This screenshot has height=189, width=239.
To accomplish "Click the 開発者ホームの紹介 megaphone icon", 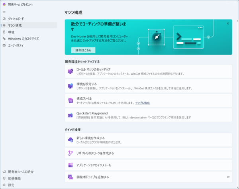I will tap(4, 172).
